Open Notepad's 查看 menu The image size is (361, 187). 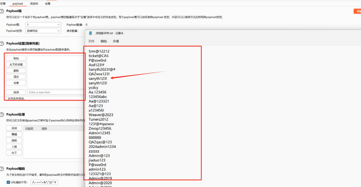(116, 41)
